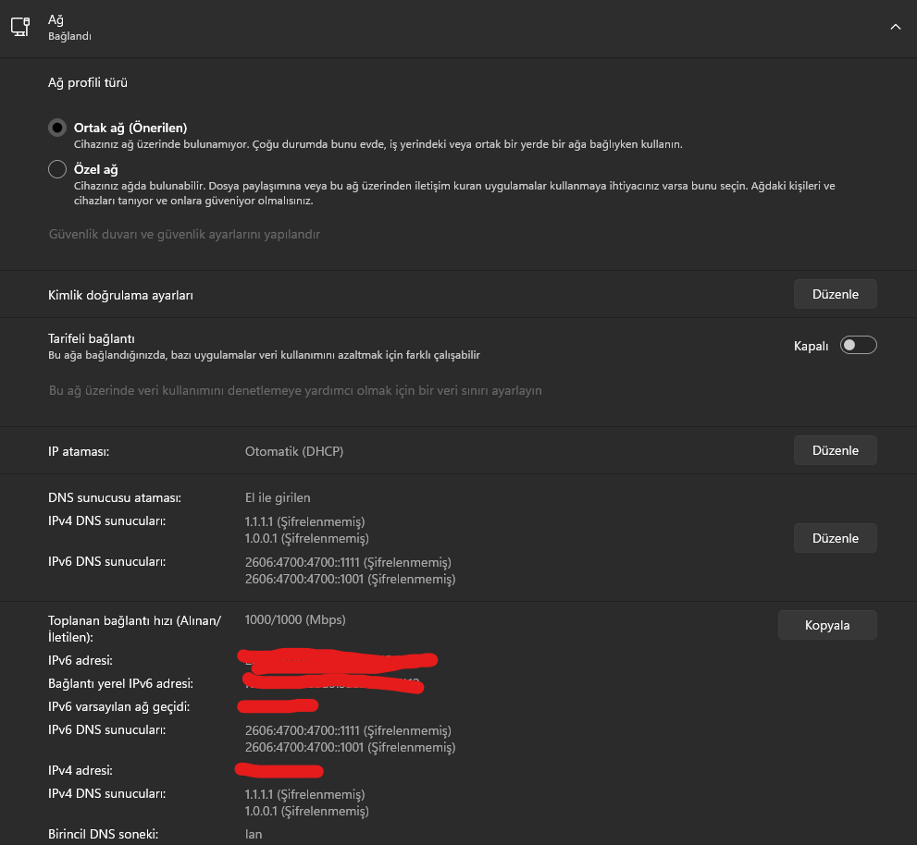Viewport: 917px width, 845px height.
Task: Click the 1000/1000 (Mbps) speed value
Action: tap(295, 619)
